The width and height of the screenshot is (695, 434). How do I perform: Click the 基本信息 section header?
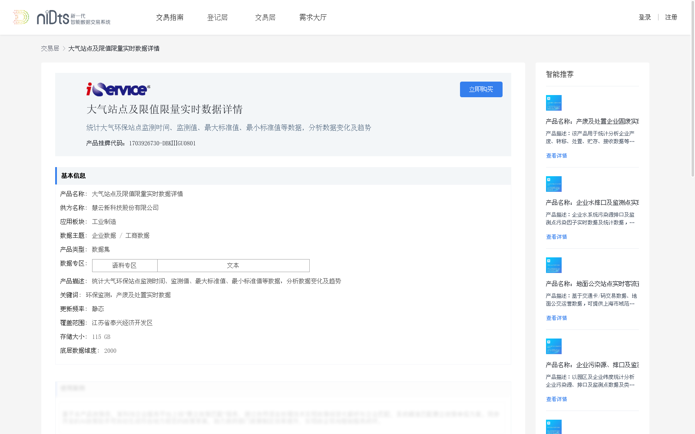coord(283,176)
